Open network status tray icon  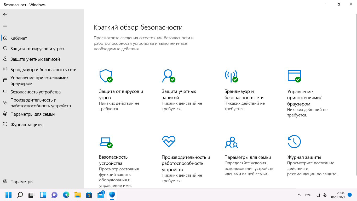(x=318, y=195)
